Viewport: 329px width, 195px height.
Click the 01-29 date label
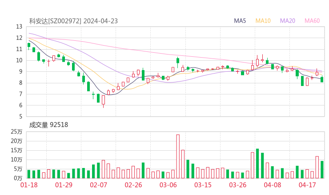tap(64, 185)
